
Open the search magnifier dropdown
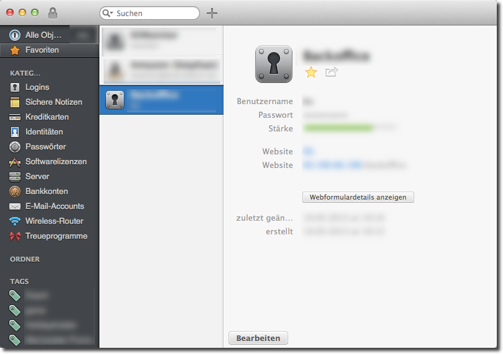[x=108, y=13]
